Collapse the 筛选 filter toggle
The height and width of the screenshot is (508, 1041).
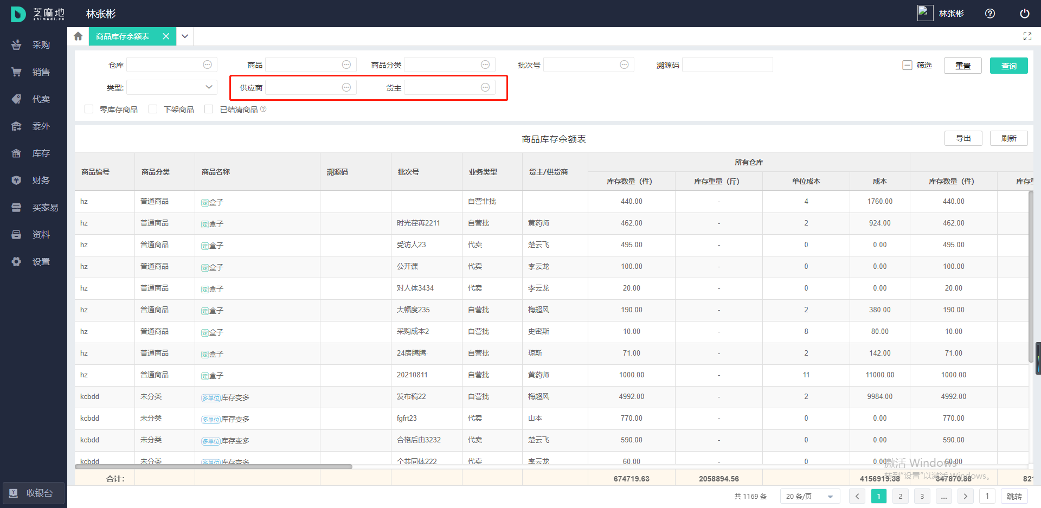point(907,65)
